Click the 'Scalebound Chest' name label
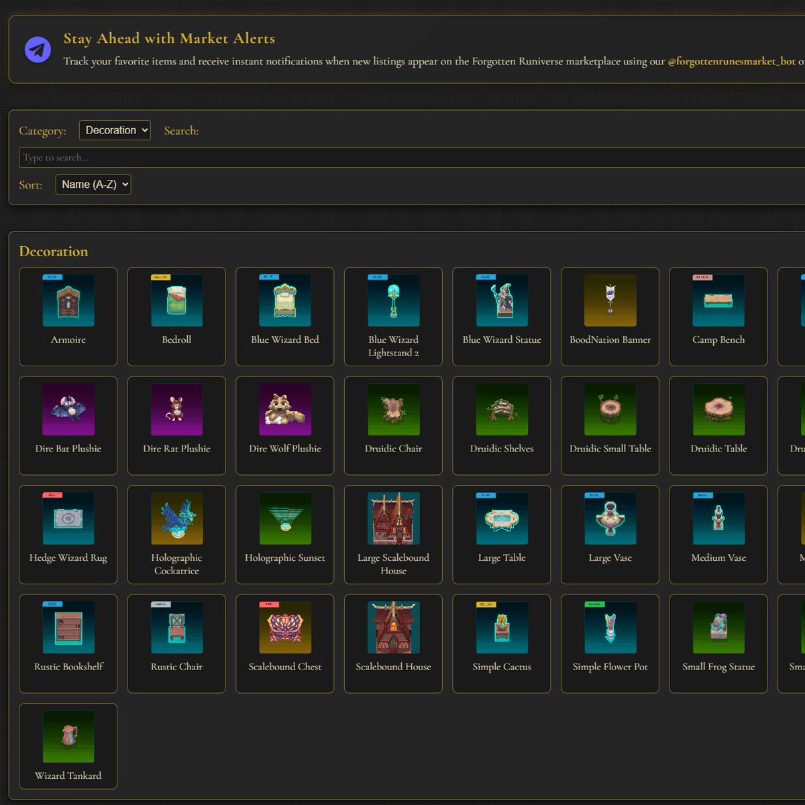 coord(285,666)
